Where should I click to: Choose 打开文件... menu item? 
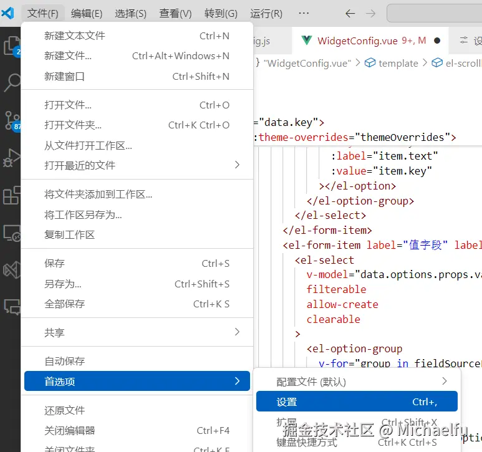[137, 105]
